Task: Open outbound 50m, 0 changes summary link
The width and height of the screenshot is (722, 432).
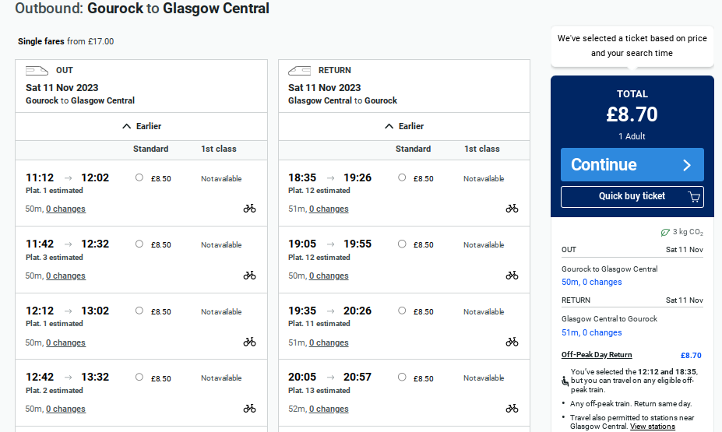Action: pyautogui.click(x=591, y=282)
